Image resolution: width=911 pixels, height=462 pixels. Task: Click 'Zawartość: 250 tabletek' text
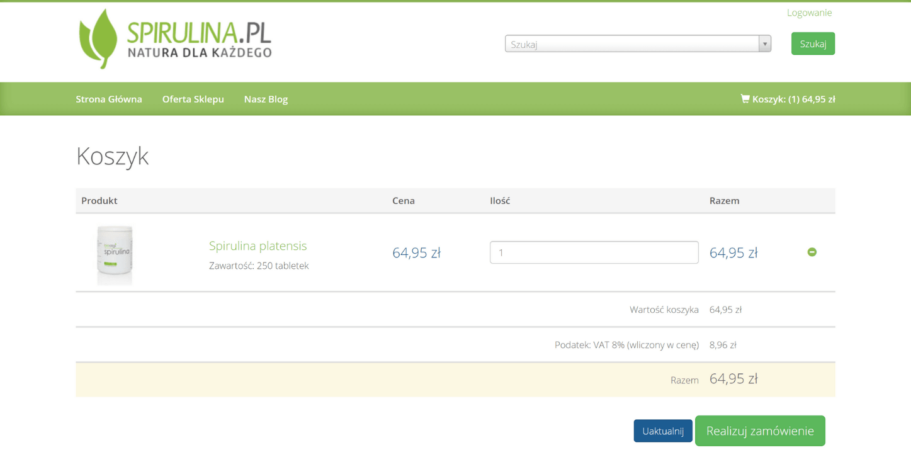259,266
